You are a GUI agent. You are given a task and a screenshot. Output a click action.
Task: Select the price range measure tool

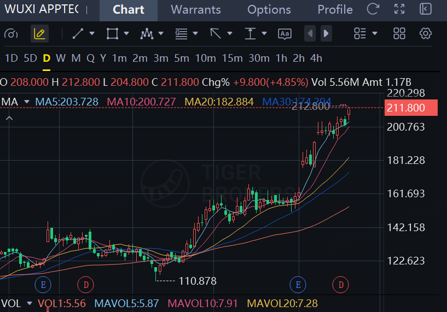(250, 33)
